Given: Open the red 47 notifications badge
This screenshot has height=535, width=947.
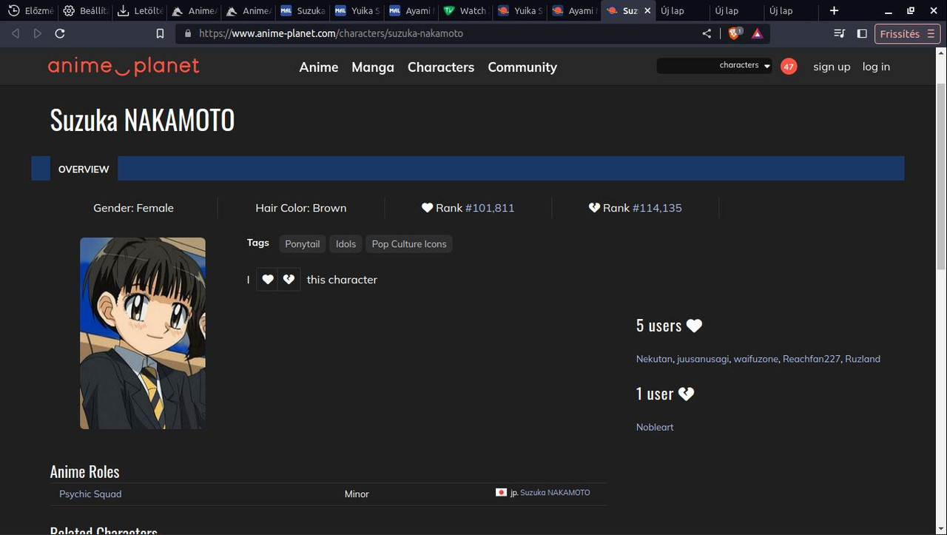Looking at the screenshot, I should pos(789,67).
